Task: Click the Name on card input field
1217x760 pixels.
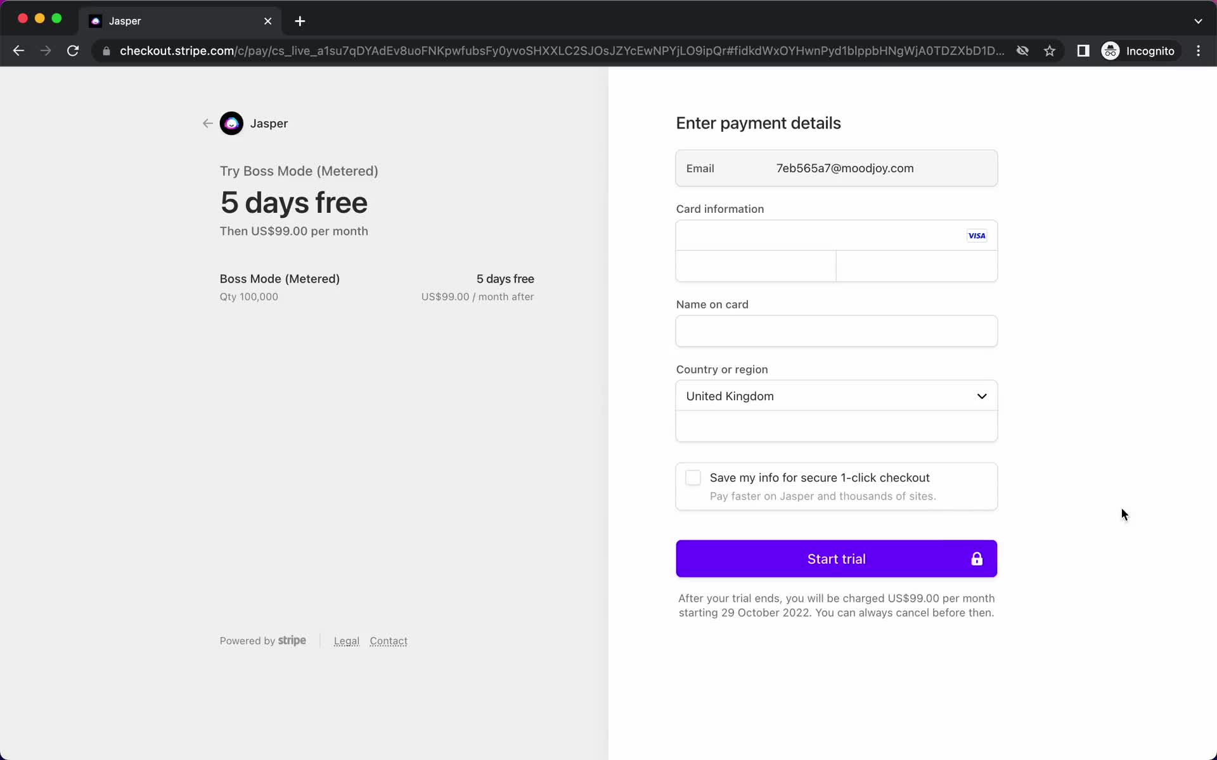Action: (836, 330)
